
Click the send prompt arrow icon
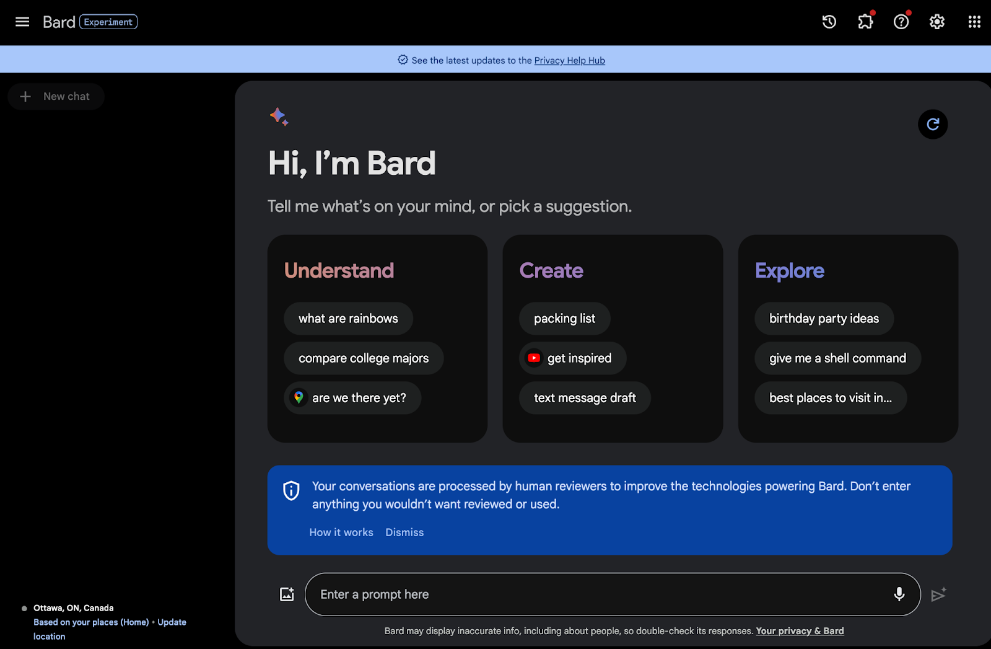939,594
